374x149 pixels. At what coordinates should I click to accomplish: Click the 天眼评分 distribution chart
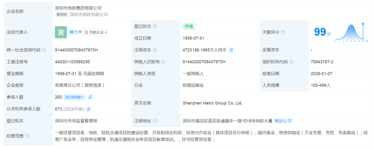352,32
